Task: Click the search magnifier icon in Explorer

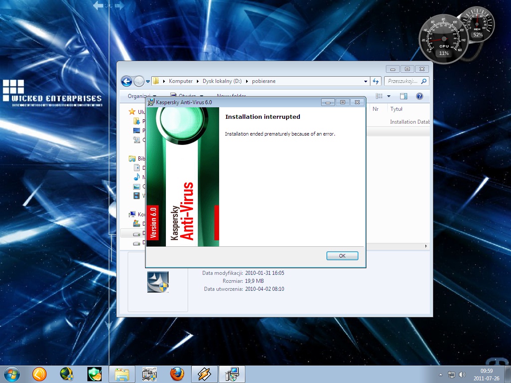Action: 424,81
